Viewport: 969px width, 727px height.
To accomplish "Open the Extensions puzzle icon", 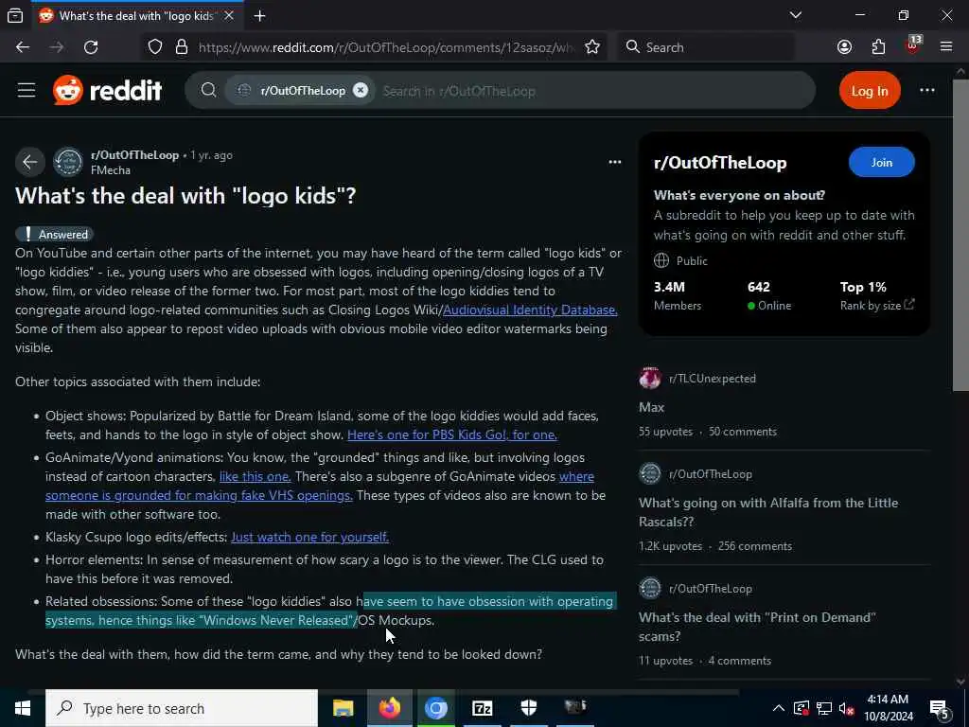I will 878,47.
